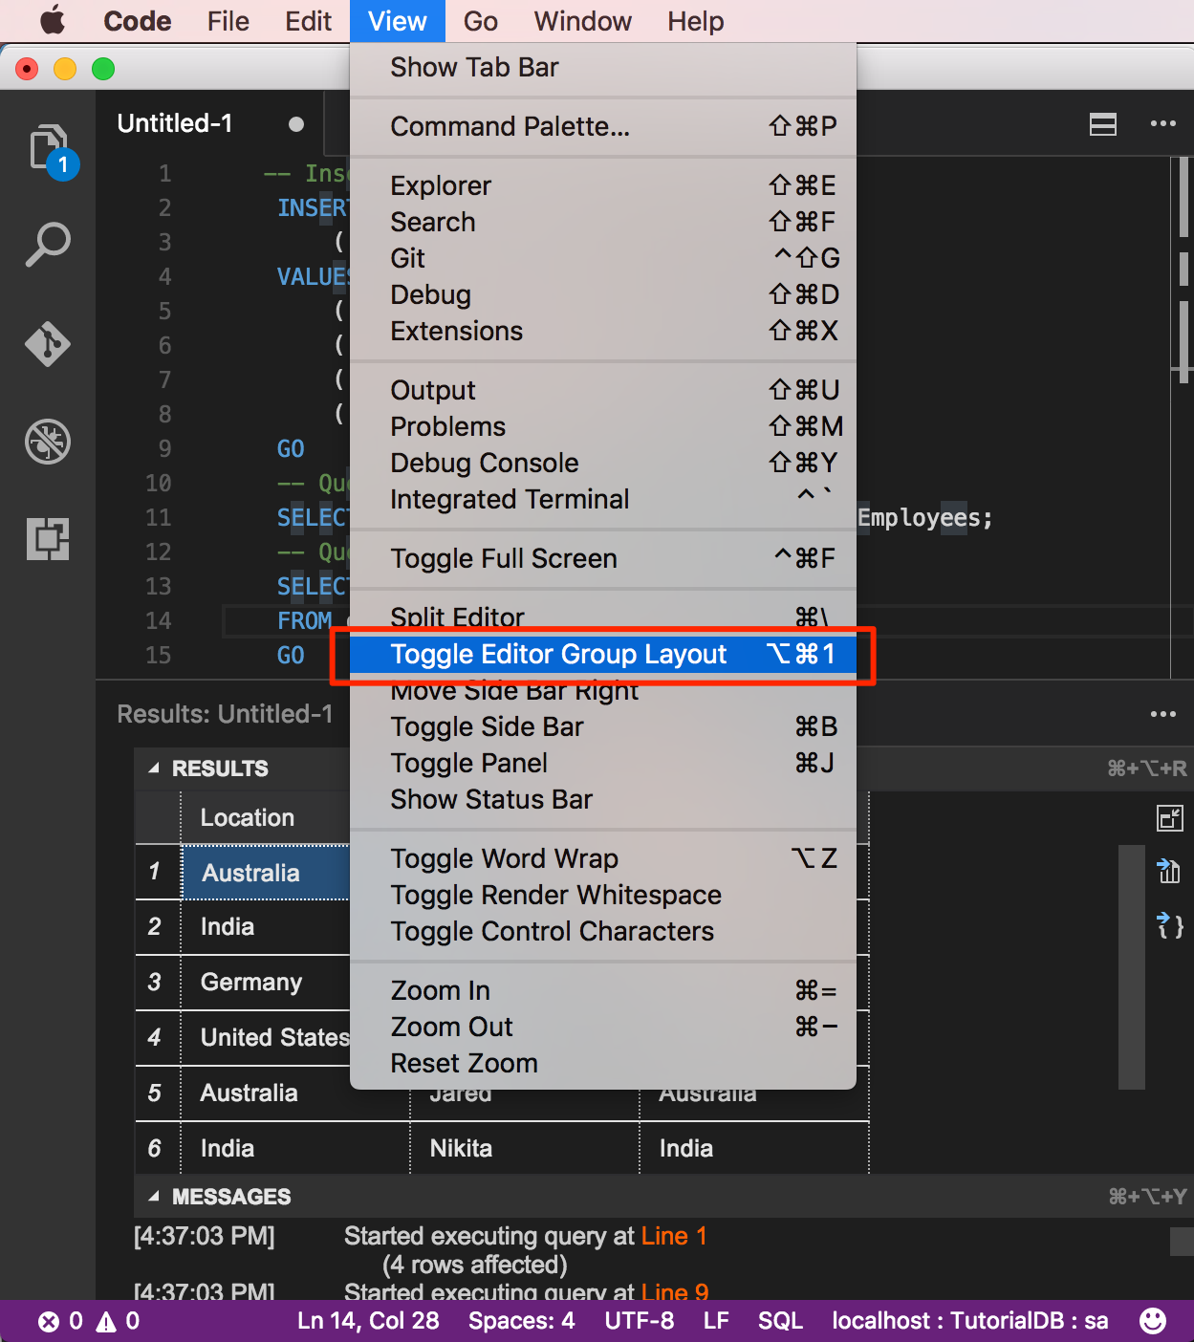This screenshot has height=1342, width=1194.
Task: Open Git source control icon in sidebar
Action: 48,344
